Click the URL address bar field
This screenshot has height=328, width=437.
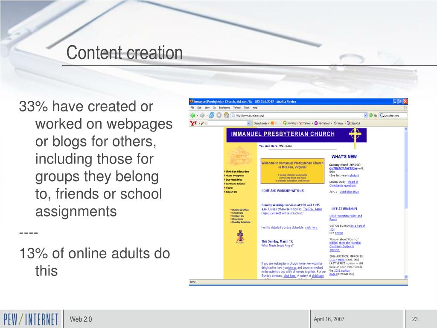click(299, 115)
